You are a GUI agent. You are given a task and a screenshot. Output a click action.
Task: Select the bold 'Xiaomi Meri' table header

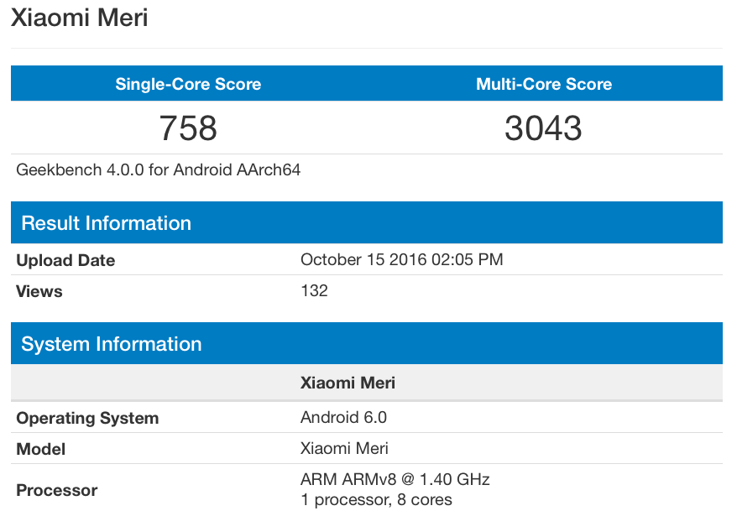coord(348,383)
